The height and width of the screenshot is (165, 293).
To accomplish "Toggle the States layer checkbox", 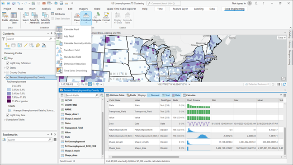I will [8, 68].
